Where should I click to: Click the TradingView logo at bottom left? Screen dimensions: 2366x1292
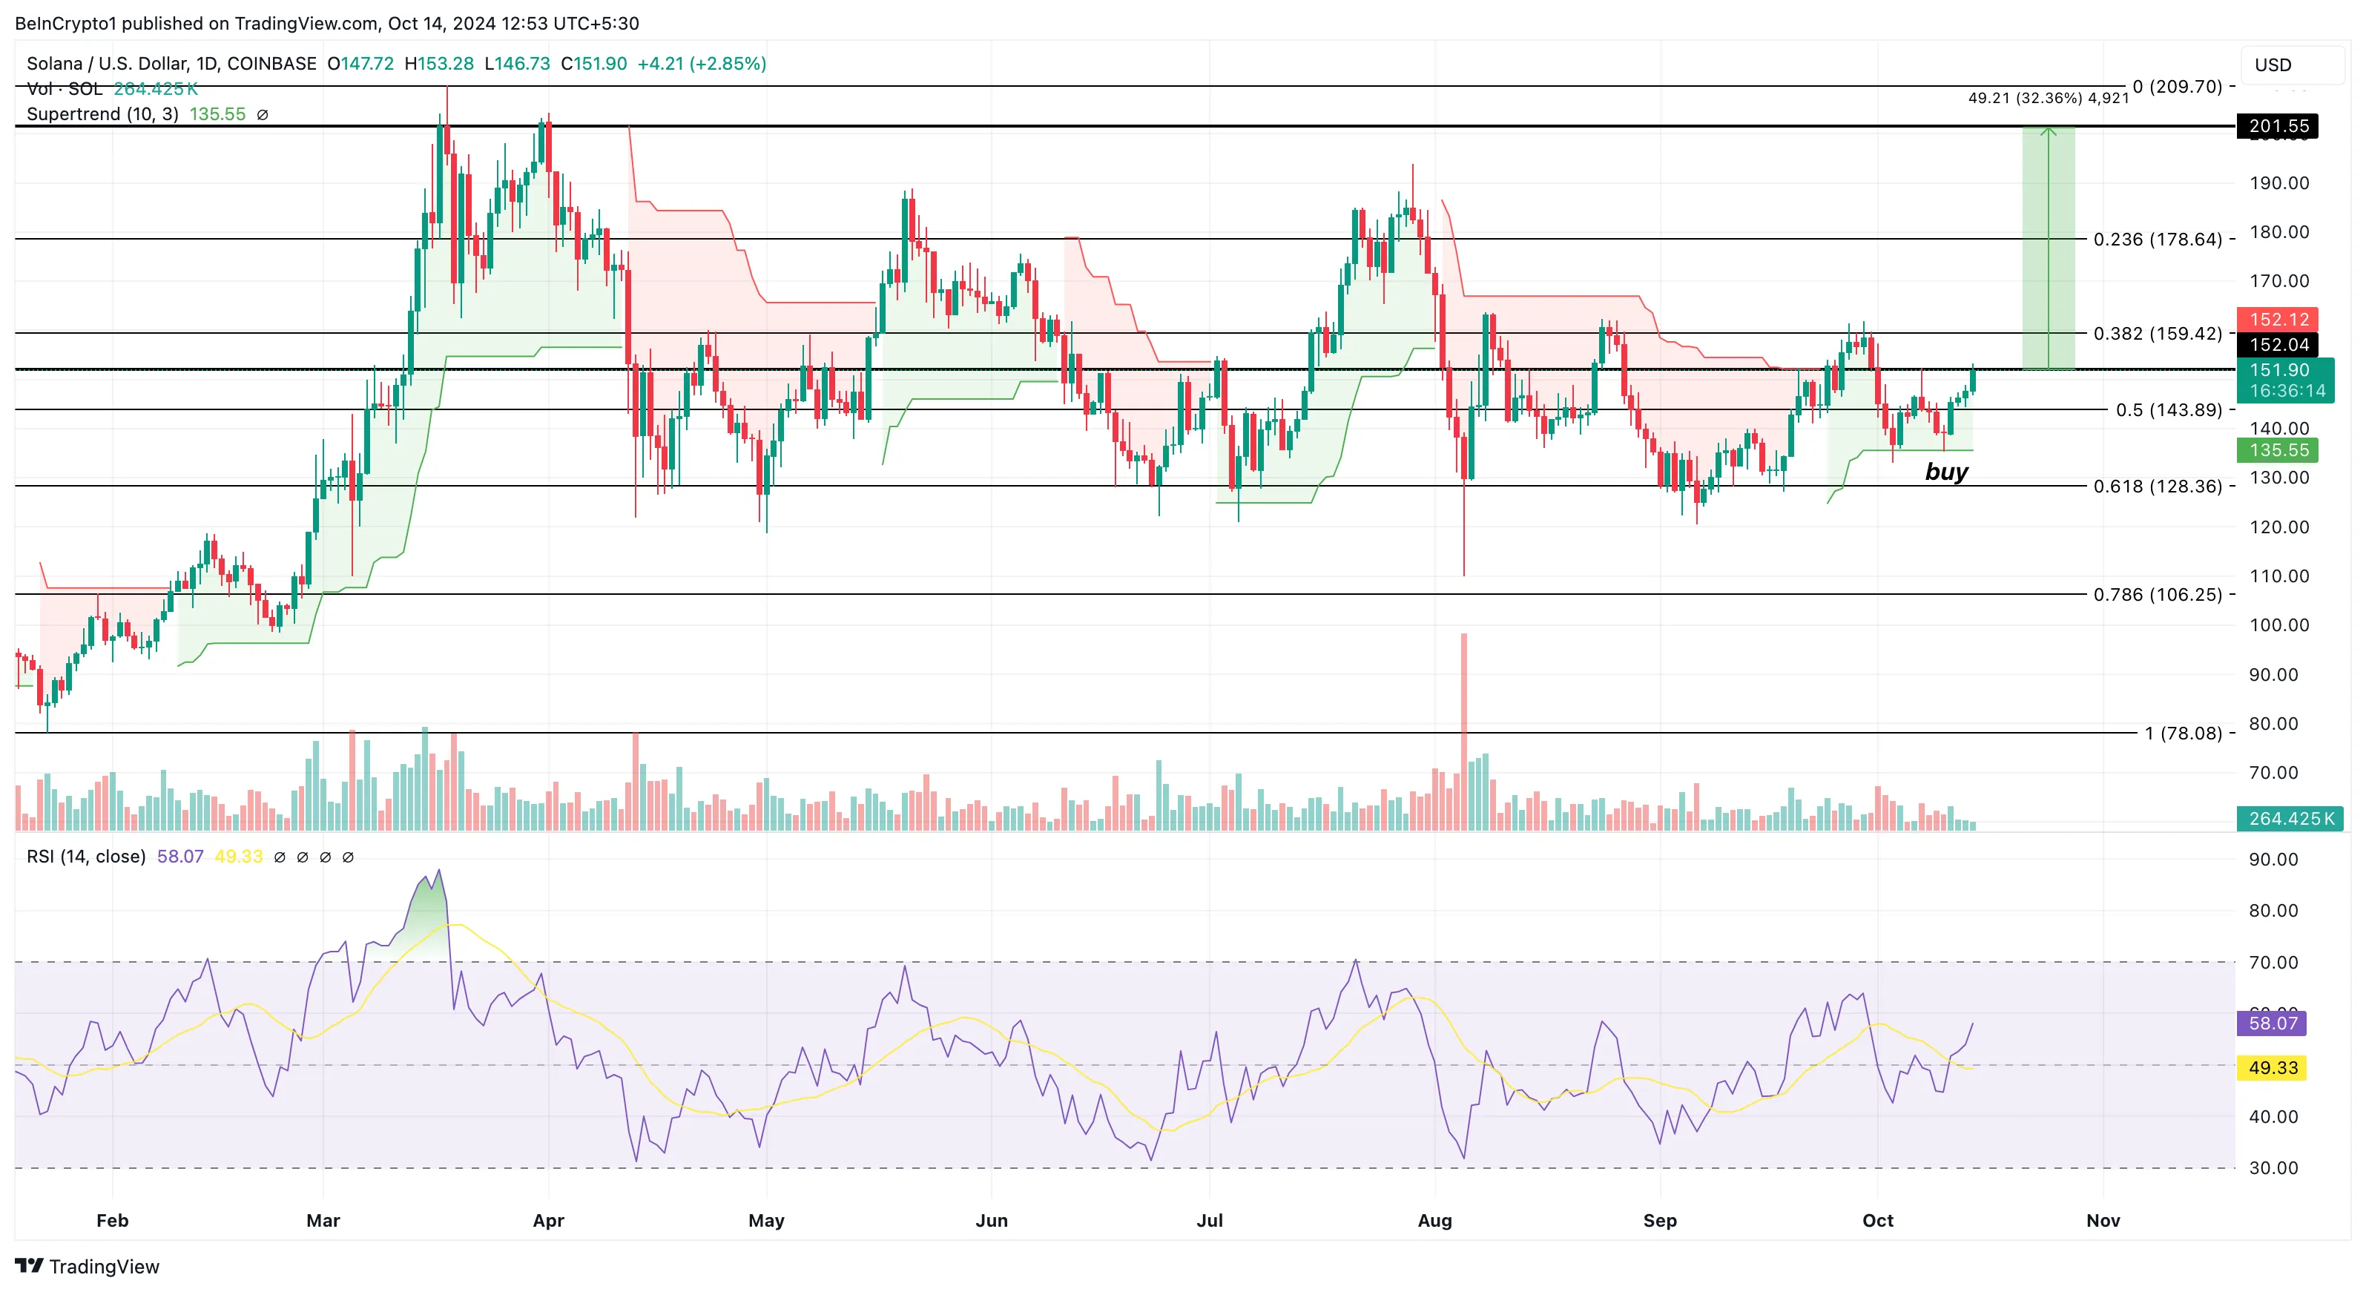pos(88,1266)
